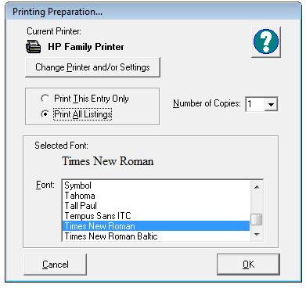Pick Tempus Sans ITC font
306x288 pixels.
coord(156,216)
